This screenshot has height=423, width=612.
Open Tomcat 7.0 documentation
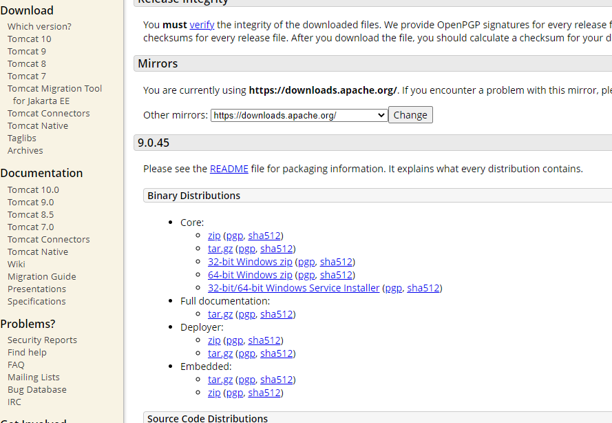pos(30,227)
